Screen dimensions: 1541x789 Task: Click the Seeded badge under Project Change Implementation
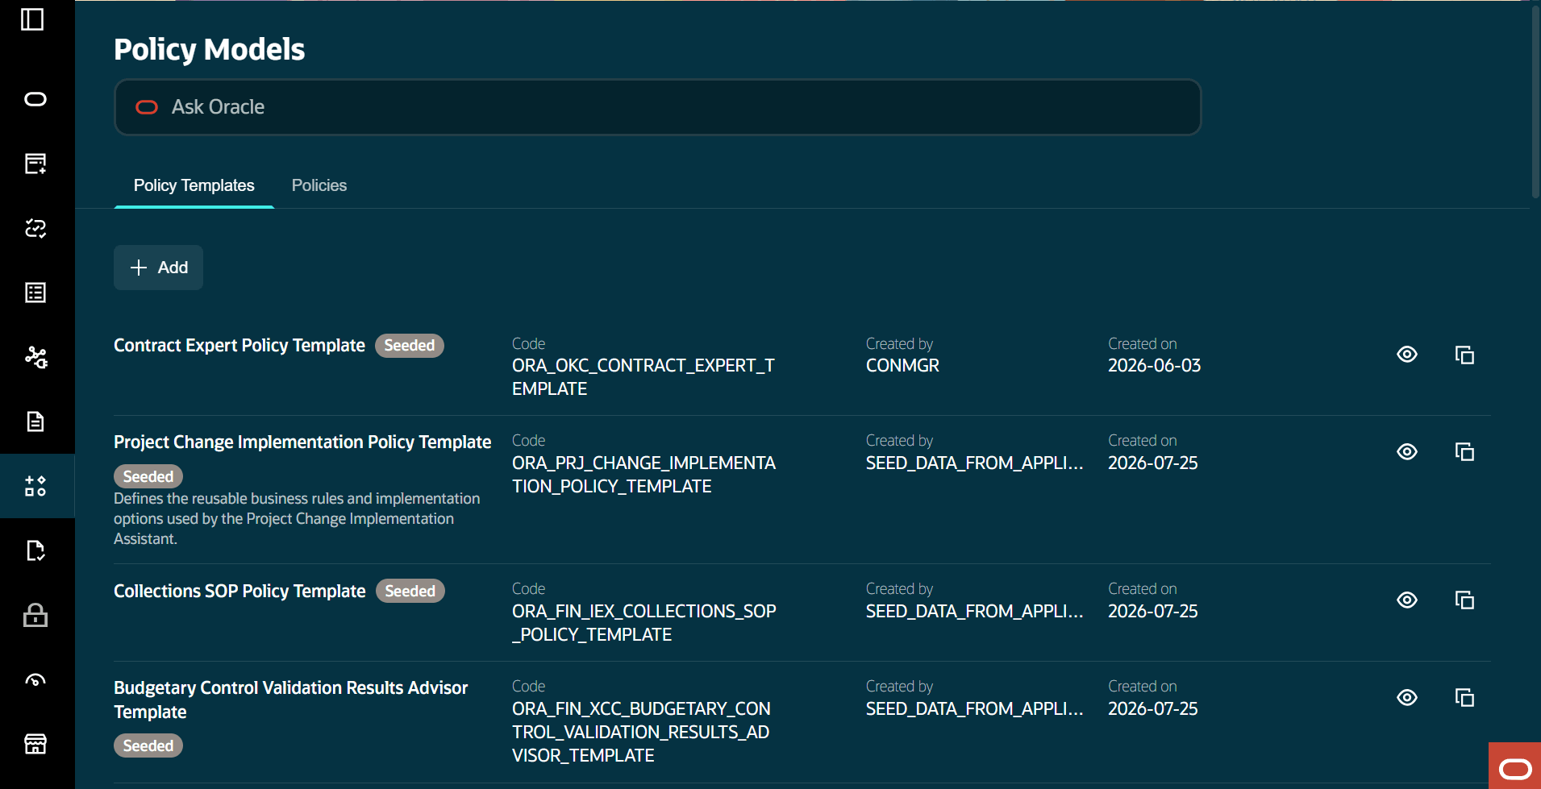tap(148, 477)
